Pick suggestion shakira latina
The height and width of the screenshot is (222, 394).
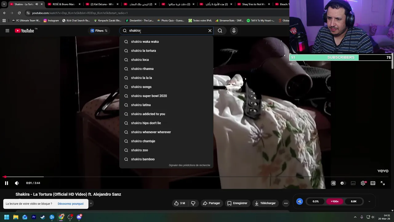click(x=166, y=105)
